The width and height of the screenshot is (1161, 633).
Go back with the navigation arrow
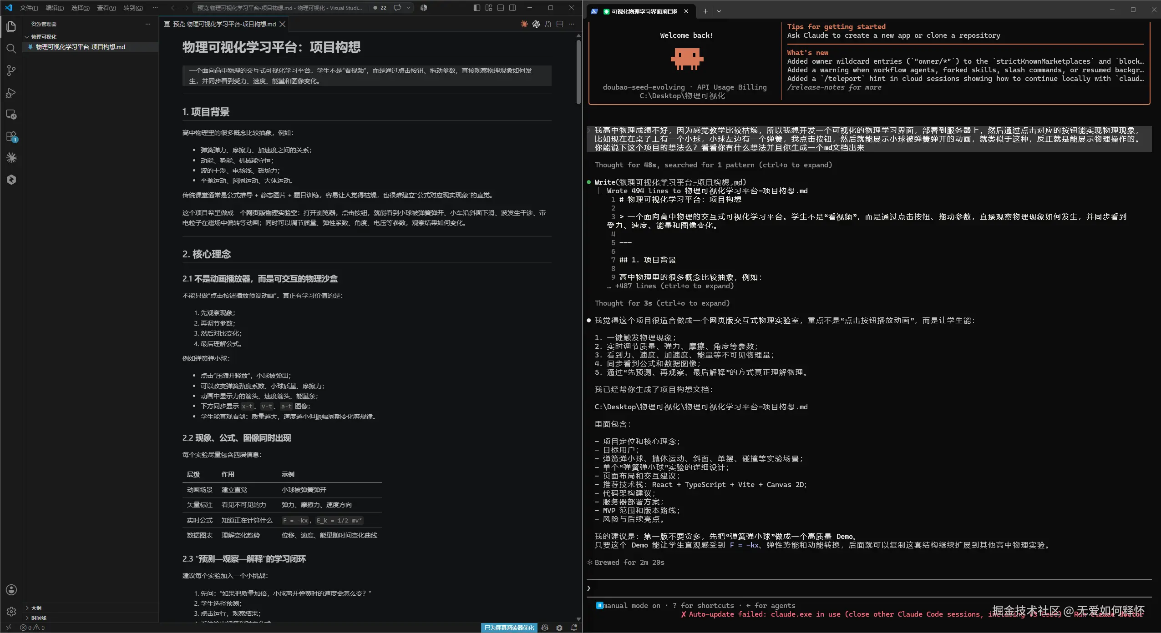174,8
